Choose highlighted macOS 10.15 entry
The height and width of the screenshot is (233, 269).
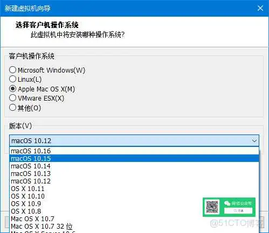134,158
